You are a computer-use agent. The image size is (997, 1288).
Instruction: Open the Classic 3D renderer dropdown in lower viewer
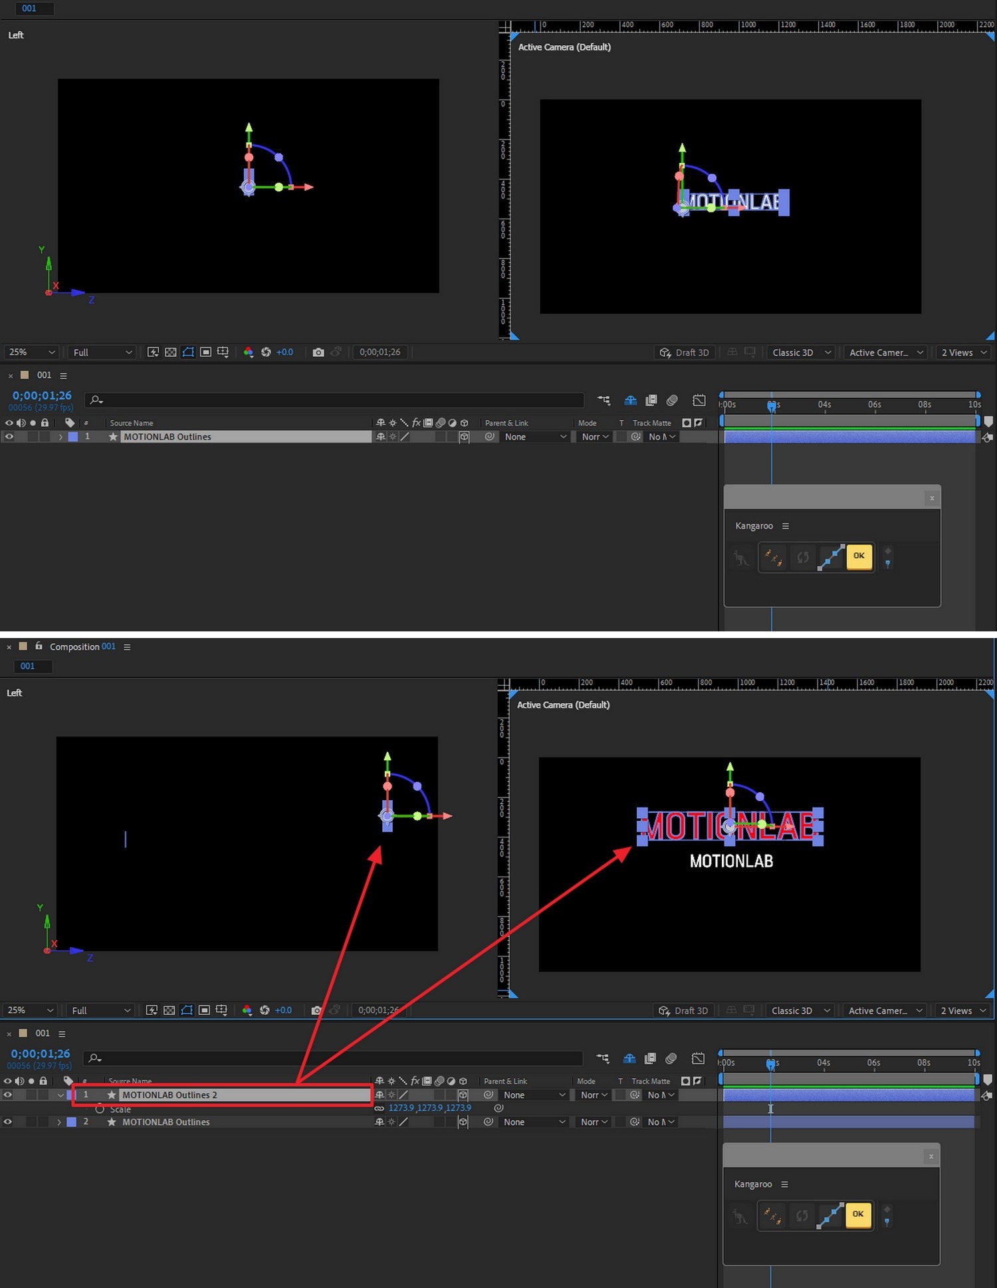point(800,1010)
